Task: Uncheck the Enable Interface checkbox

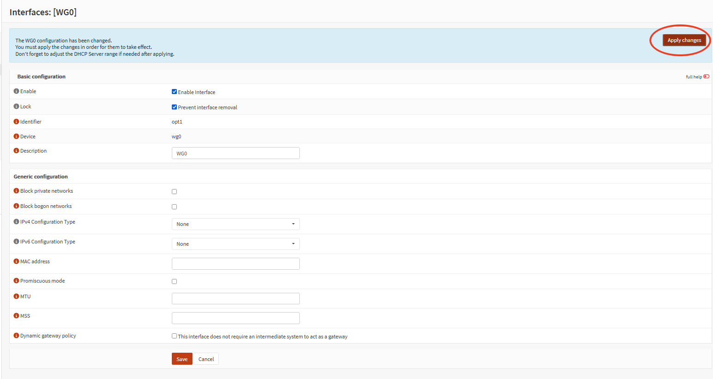Action: (175, 92)
